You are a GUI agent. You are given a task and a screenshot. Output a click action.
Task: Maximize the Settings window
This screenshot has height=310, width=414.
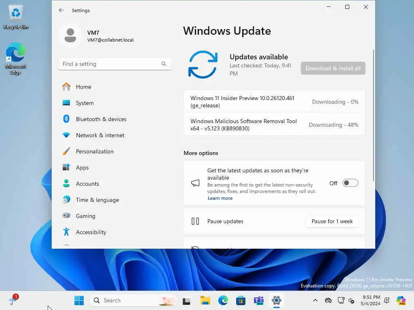(x=347, y=7)
